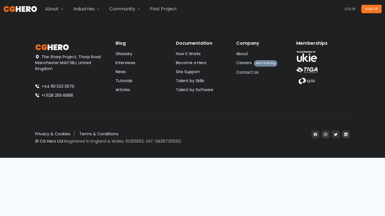385x216 pixels.
Task: Click the Facebook social icon
Action: (315, 135)
